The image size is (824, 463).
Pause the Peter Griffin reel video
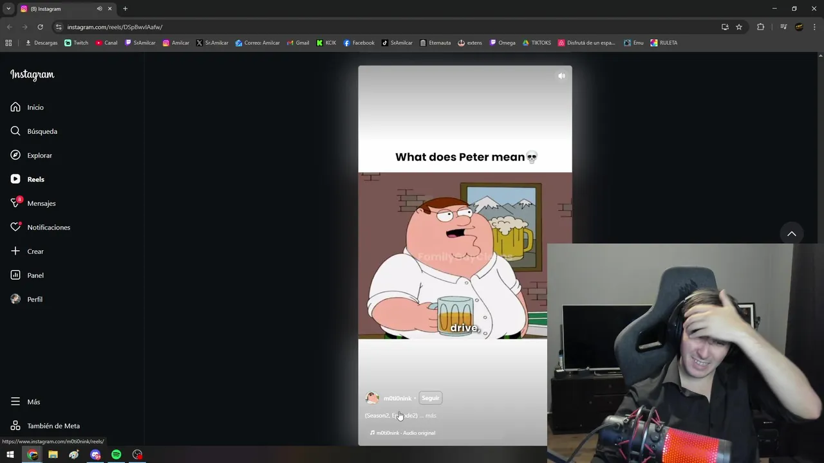tap(465, 255)
